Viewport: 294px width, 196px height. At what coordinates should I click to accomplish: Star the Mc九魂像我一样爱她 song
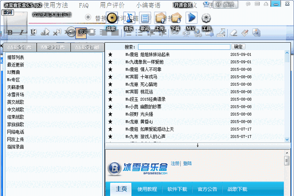(x=110, y=62)
